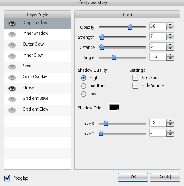Click the Strength slider handle
The image size is (184, 186).
coord(102,37)
